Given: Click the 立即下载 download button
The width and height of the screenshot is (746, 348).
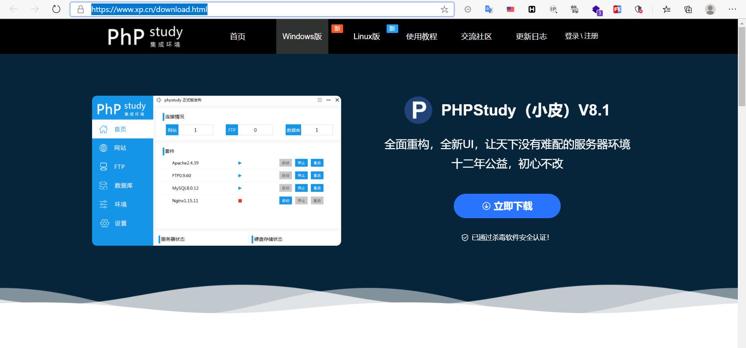Looking at the screenshot, I should pos(507,206).
